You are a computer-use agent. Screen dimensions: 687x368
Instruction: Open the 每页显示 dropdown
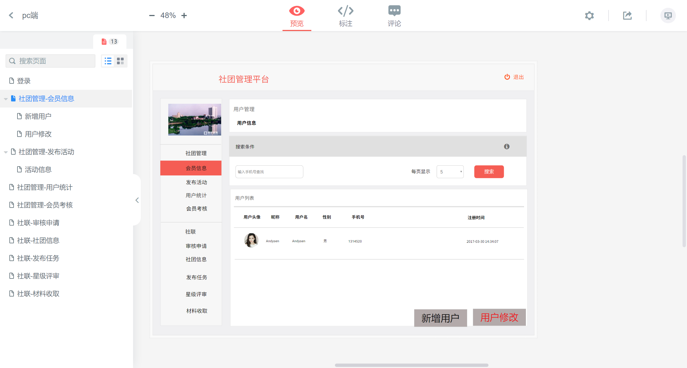pos(450,172)
